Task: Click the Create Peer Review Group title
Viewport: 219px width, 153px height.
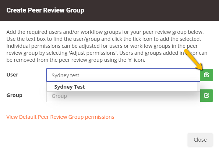Action: coord(45,10)
